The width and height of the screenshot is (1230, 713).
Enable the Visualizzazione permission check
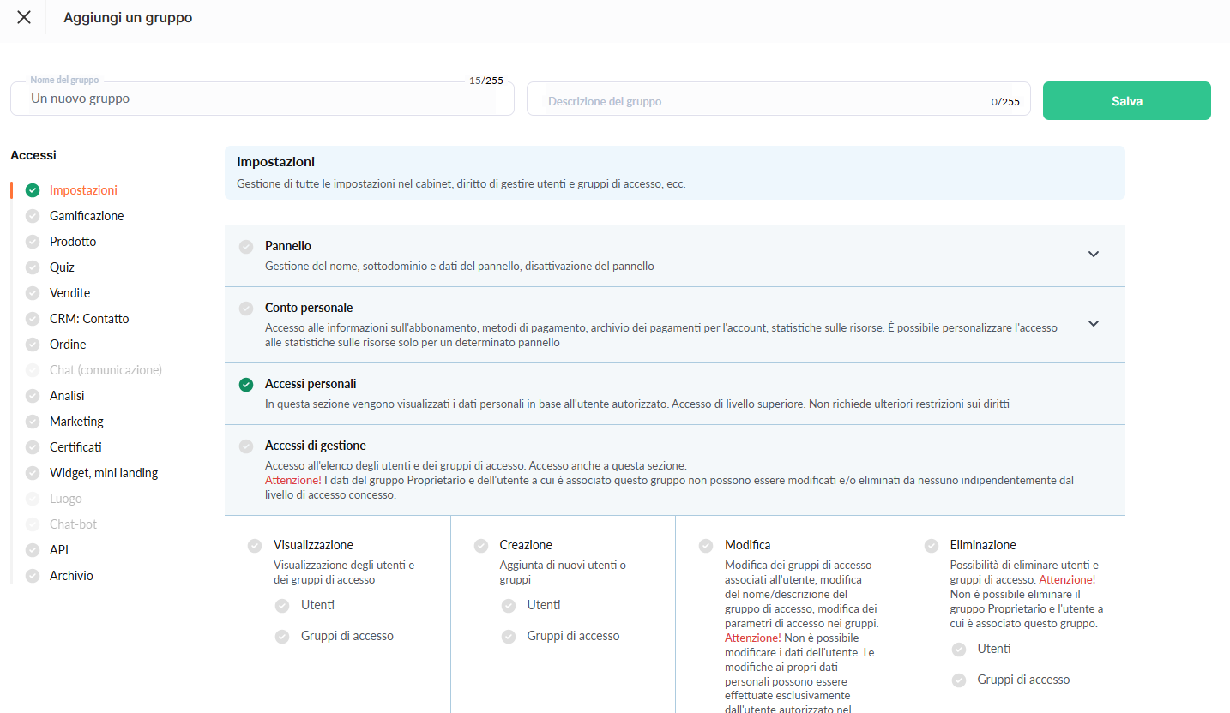(x=255, y=546)
